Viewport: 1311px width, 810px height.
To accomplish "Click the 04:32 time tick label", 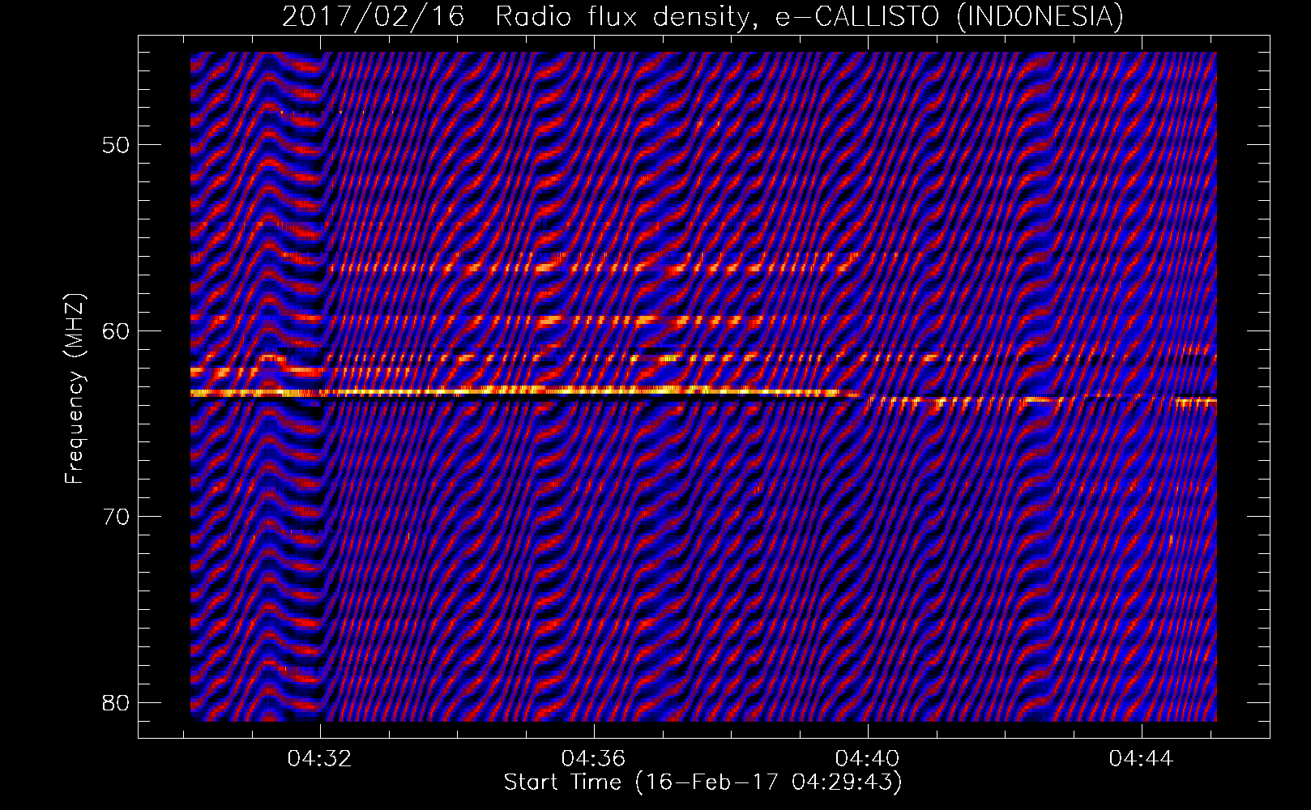I will (320, 759).
